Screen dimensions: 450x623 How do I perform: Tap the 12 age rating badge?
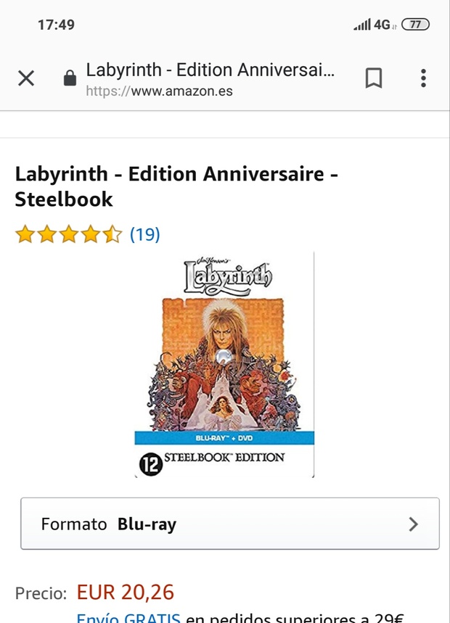[x=150, y=465]
